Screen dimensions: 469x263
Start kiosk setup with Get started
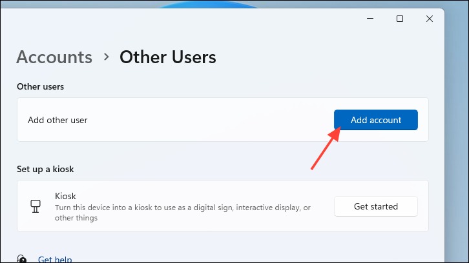376,206
